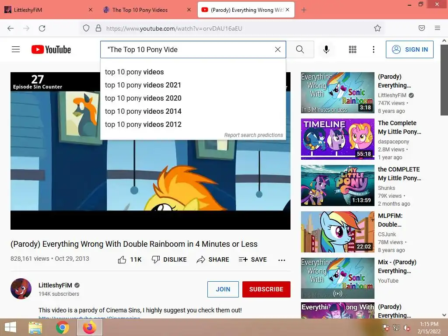Click the muted volume tray icon
The height and width of the screenshot is (336, 448).
(x=406, y=328)
